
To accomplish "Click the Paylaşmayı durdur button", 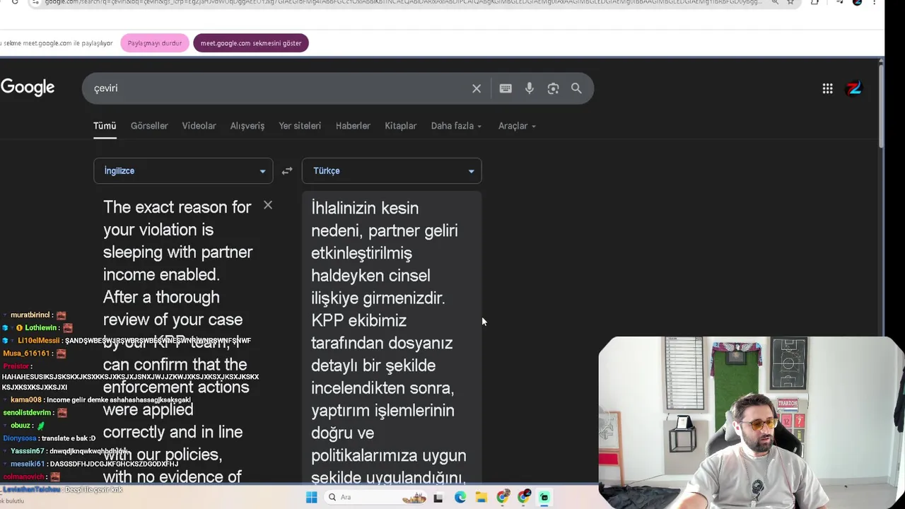I will pos(155,43).
